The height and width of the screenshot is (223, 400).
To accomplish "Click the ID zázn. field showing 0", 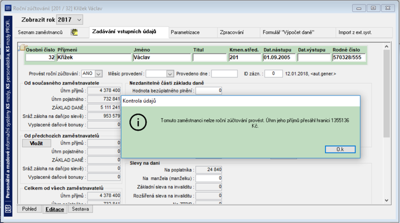I will click(x=273, y=73).
